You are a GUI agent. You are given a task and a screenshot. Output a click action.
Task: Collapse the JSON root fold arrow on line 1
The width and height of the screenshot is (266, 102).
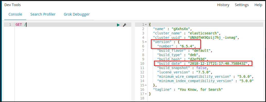146,25
